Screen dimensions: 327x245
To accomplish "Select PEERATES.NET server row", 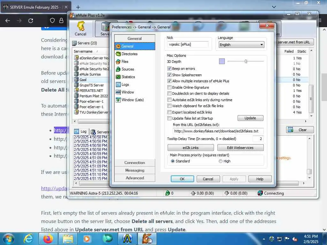I will point(91,91).
